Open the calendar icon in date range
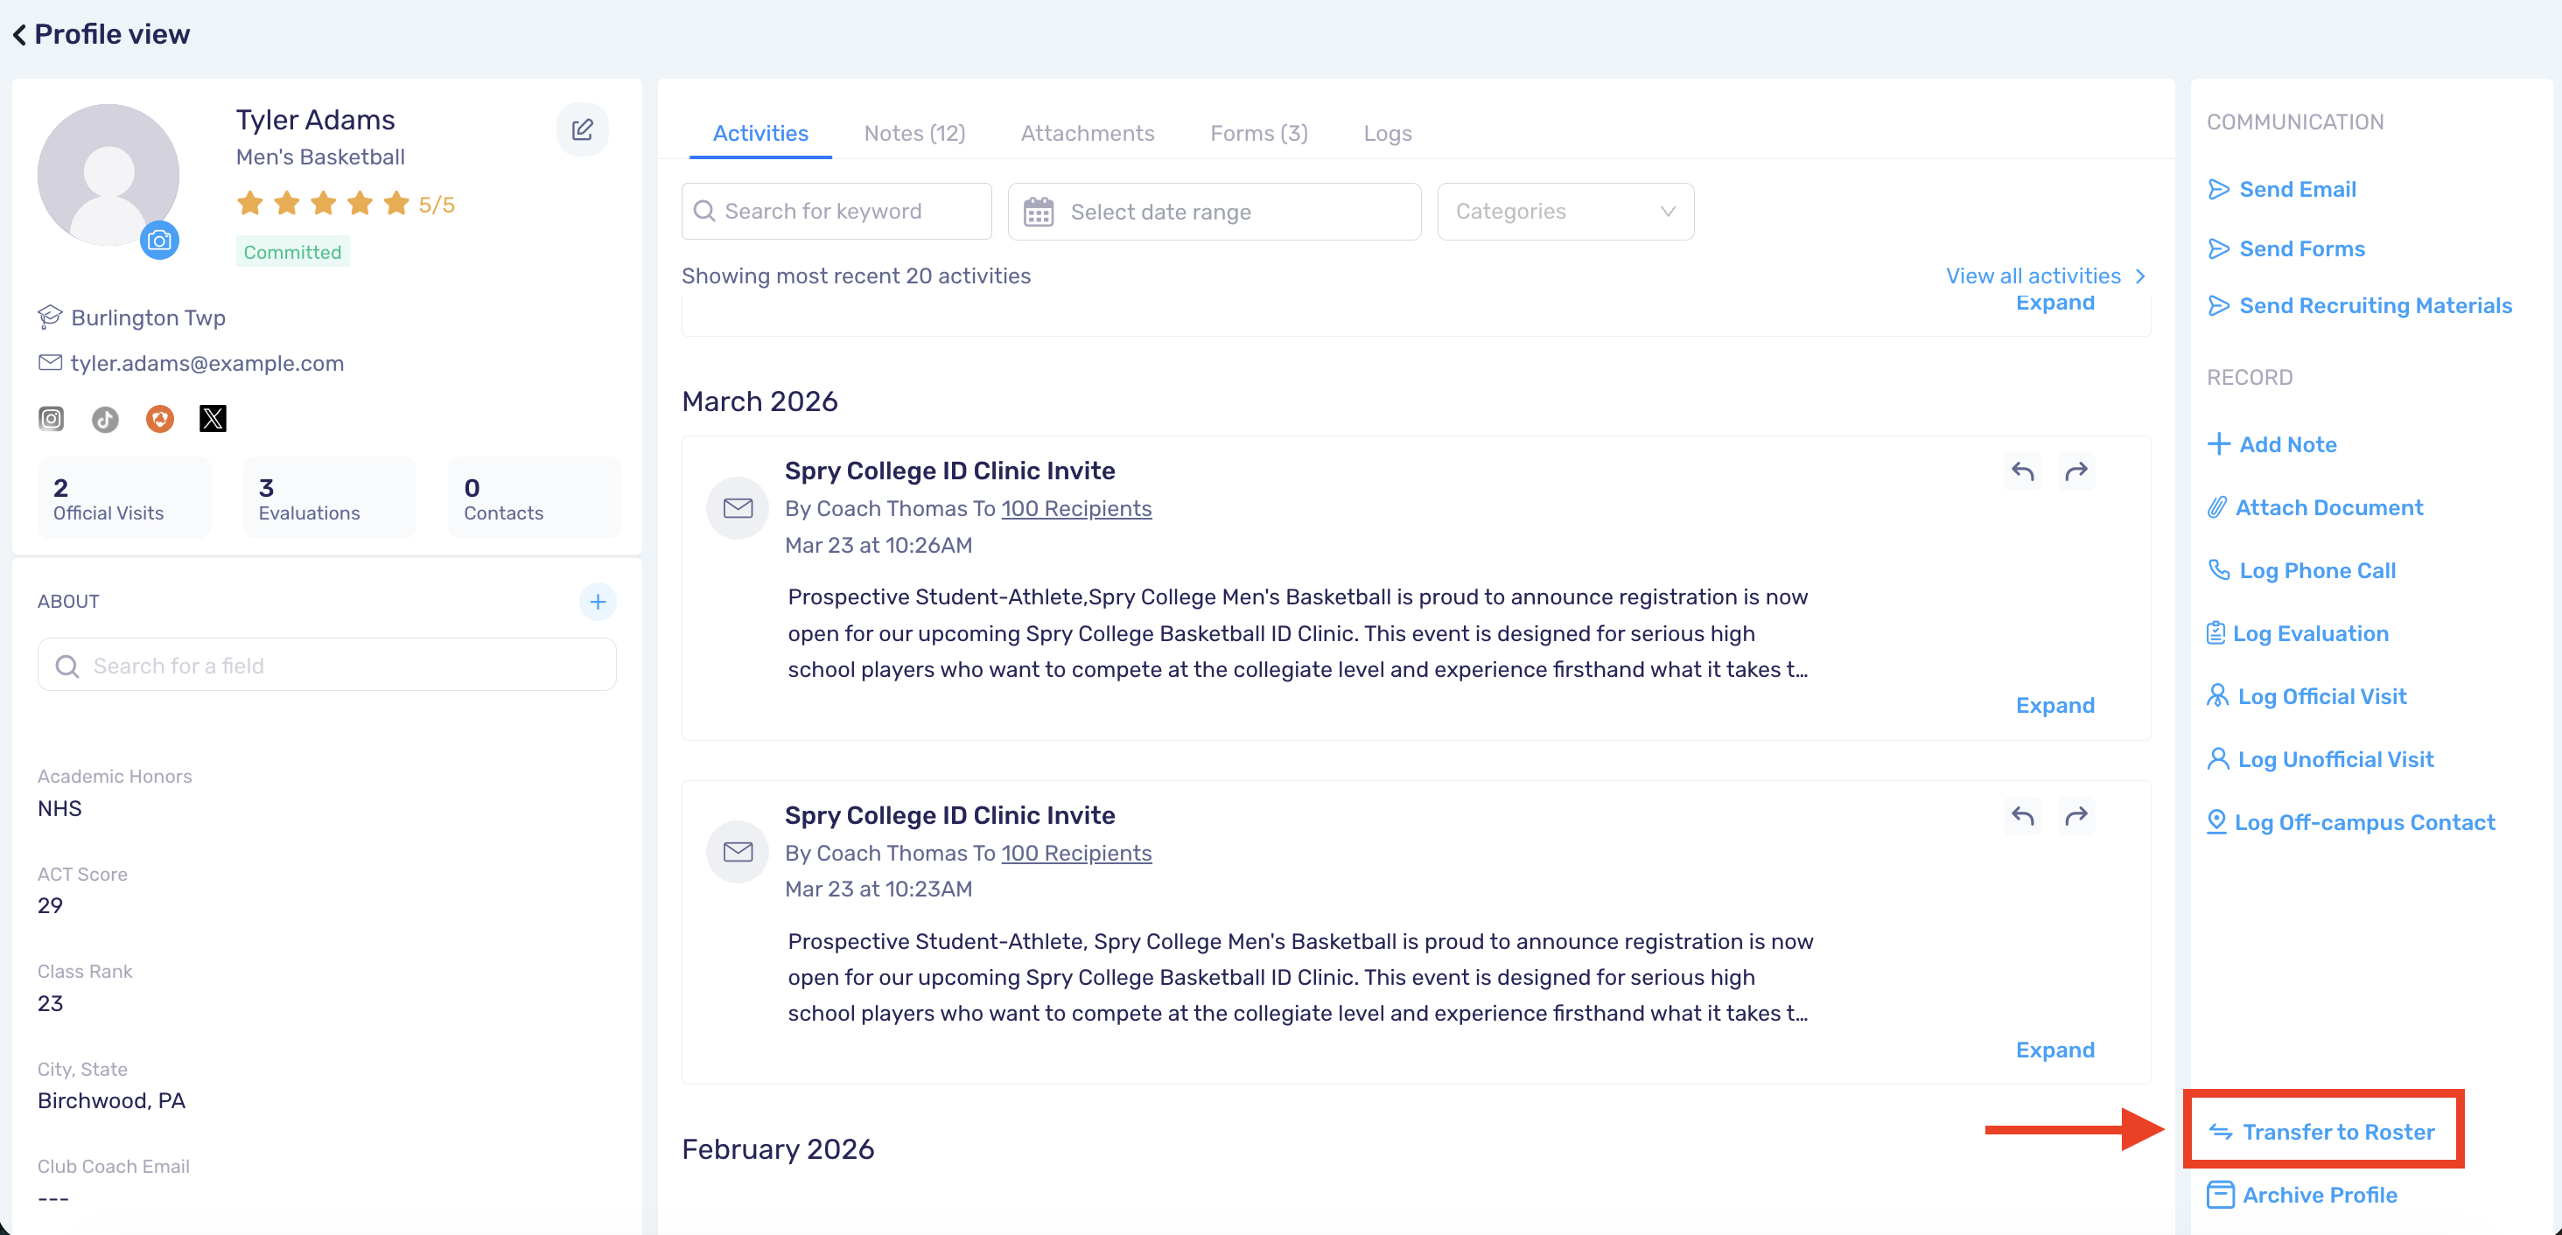The image size is (2562, 1235). [x=1039, y=212]
